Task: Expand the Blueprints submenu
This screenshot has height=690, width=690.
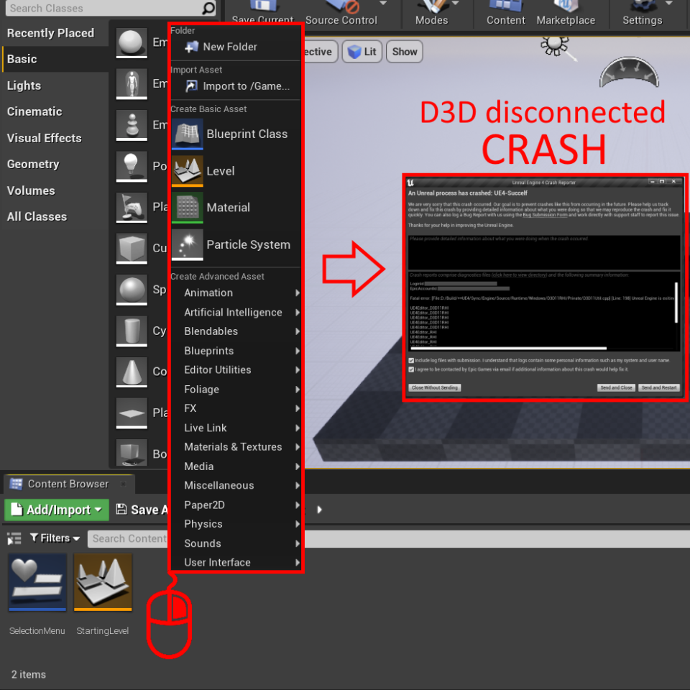Action: click(x=236, y=351)
